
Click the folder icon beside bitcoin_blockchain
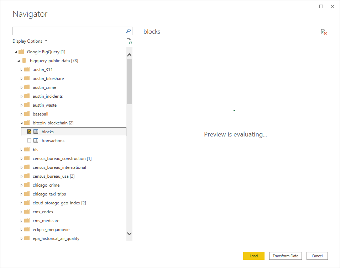[27, 123]
